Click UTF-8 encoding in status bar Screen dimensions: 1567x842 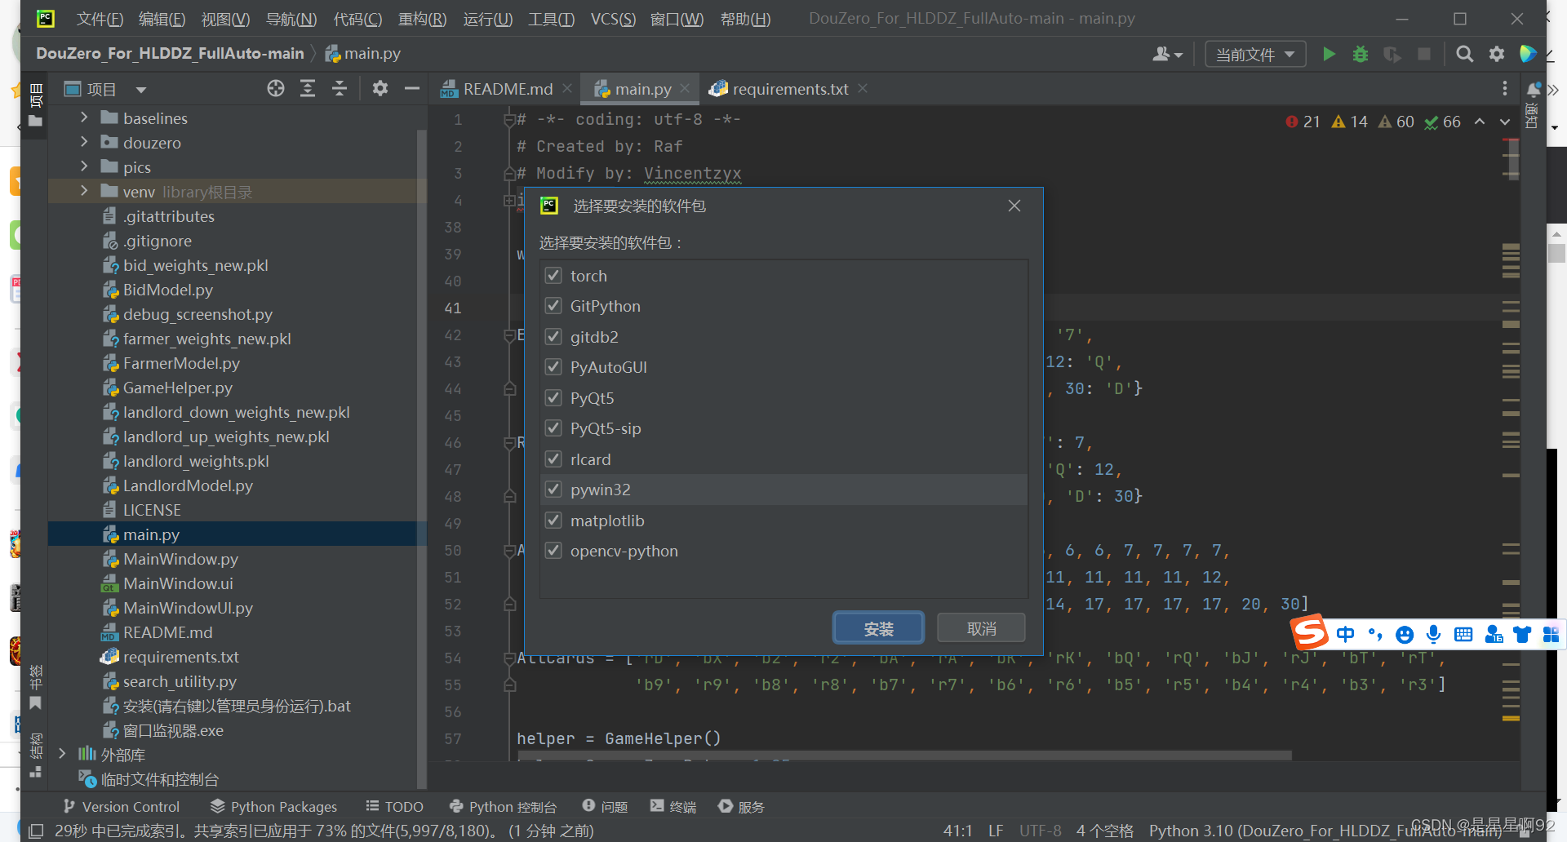point(1040,831)
